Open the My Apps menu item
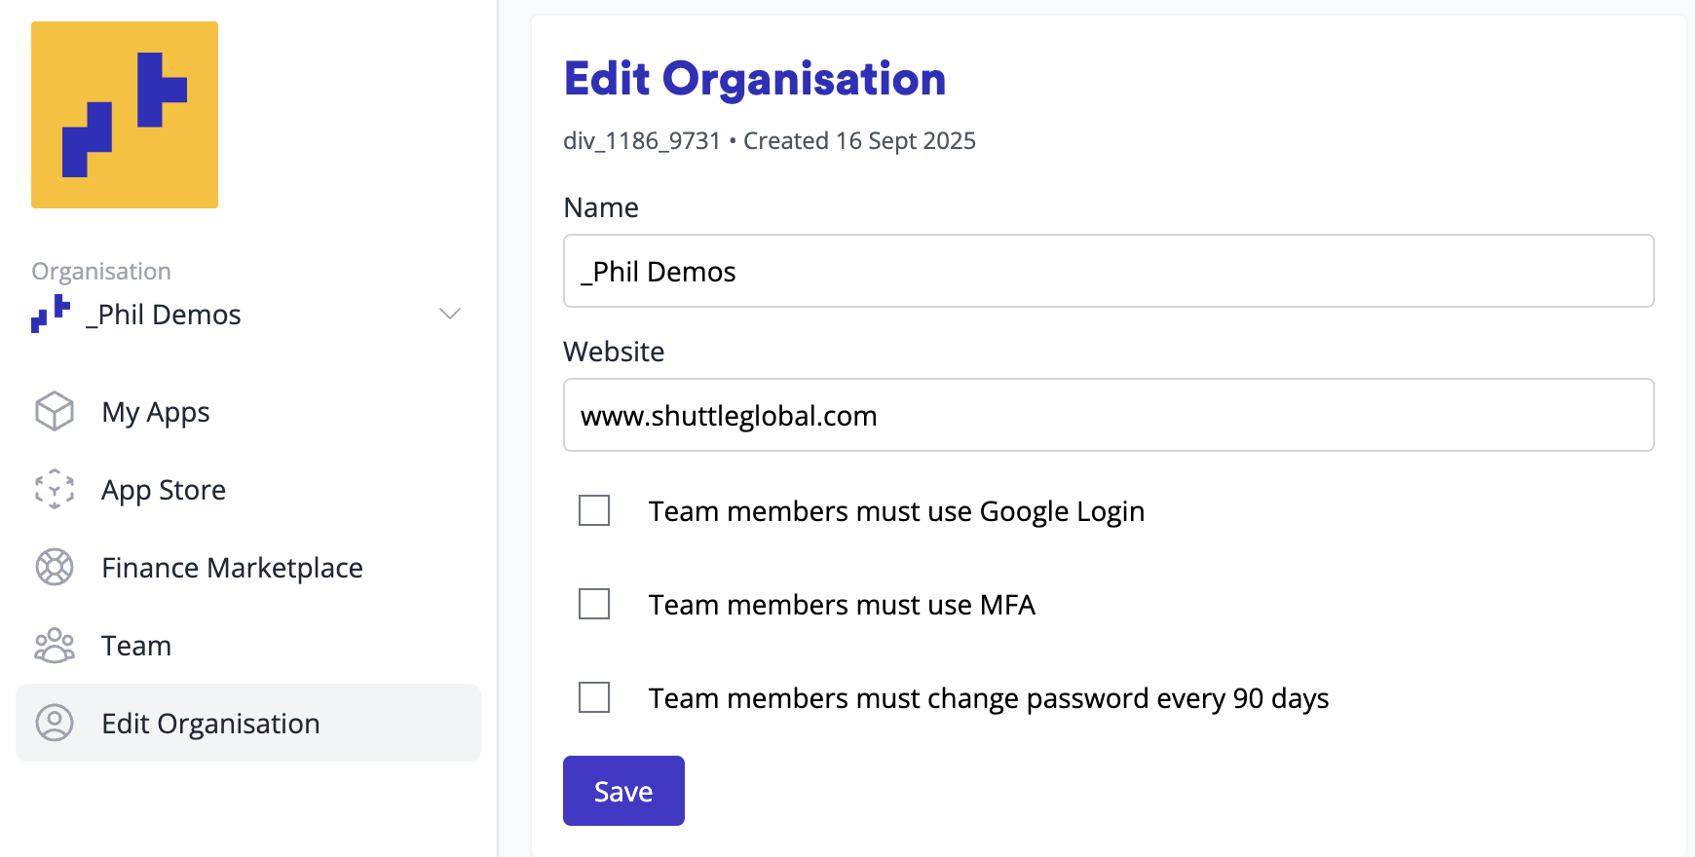The height and width of the screenshot is (857, 1695). coord(156,412)
